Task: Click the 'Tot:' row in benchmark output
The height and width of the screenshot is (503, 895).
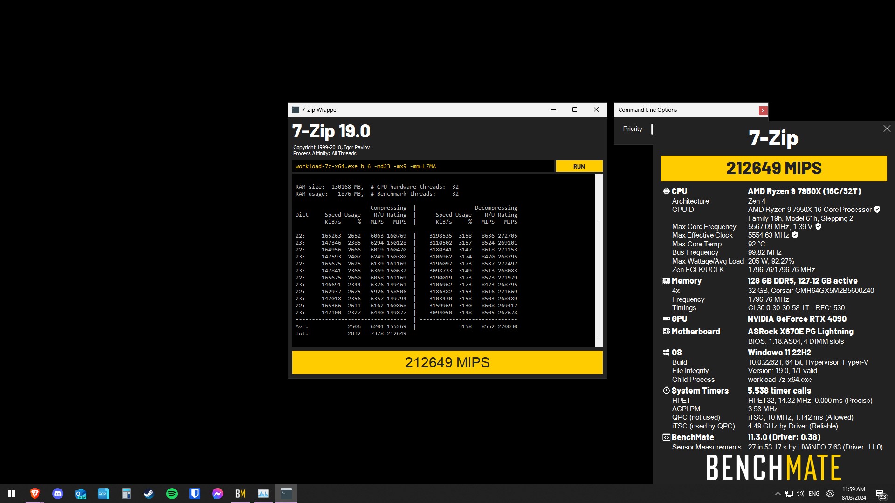Action: point(351,333)
